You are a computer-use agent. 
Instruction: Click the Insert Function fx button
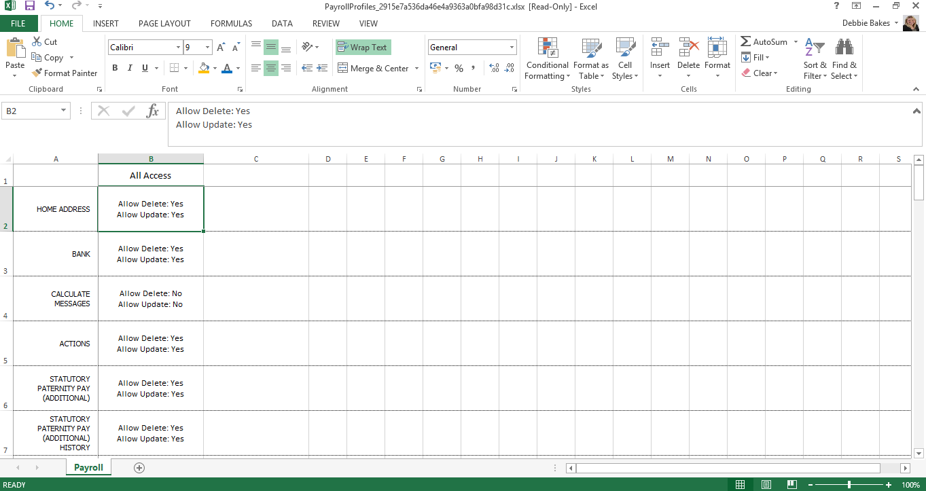153,111
